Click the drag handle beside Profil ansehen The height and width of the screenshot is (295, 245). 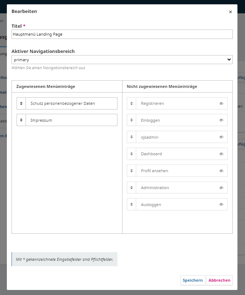tap(132, 171)
